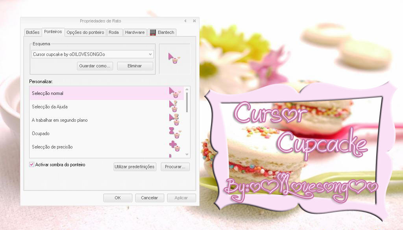Disable Activar sombra do ponteiro
This screenshot has width=403, height=230.
coord(32,165)
